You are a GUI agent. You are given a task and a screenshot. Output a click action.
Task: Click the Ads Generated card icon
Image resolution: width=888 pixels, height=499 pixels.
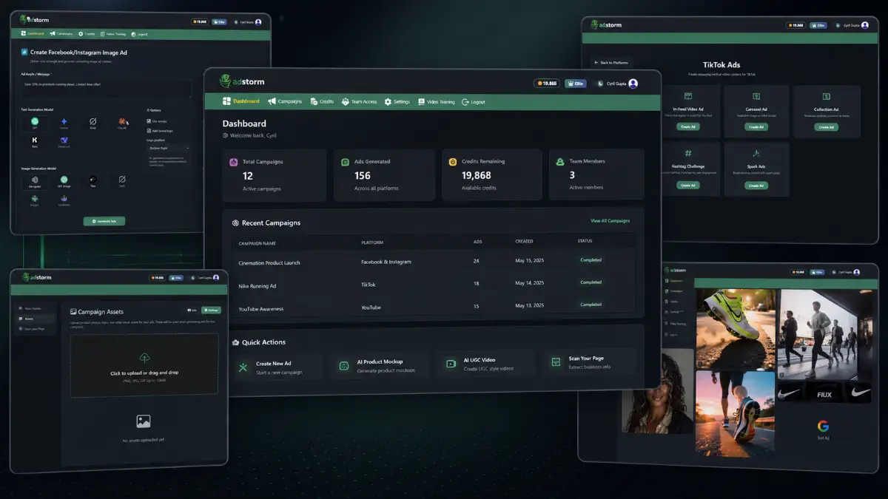tap(345, 162)
